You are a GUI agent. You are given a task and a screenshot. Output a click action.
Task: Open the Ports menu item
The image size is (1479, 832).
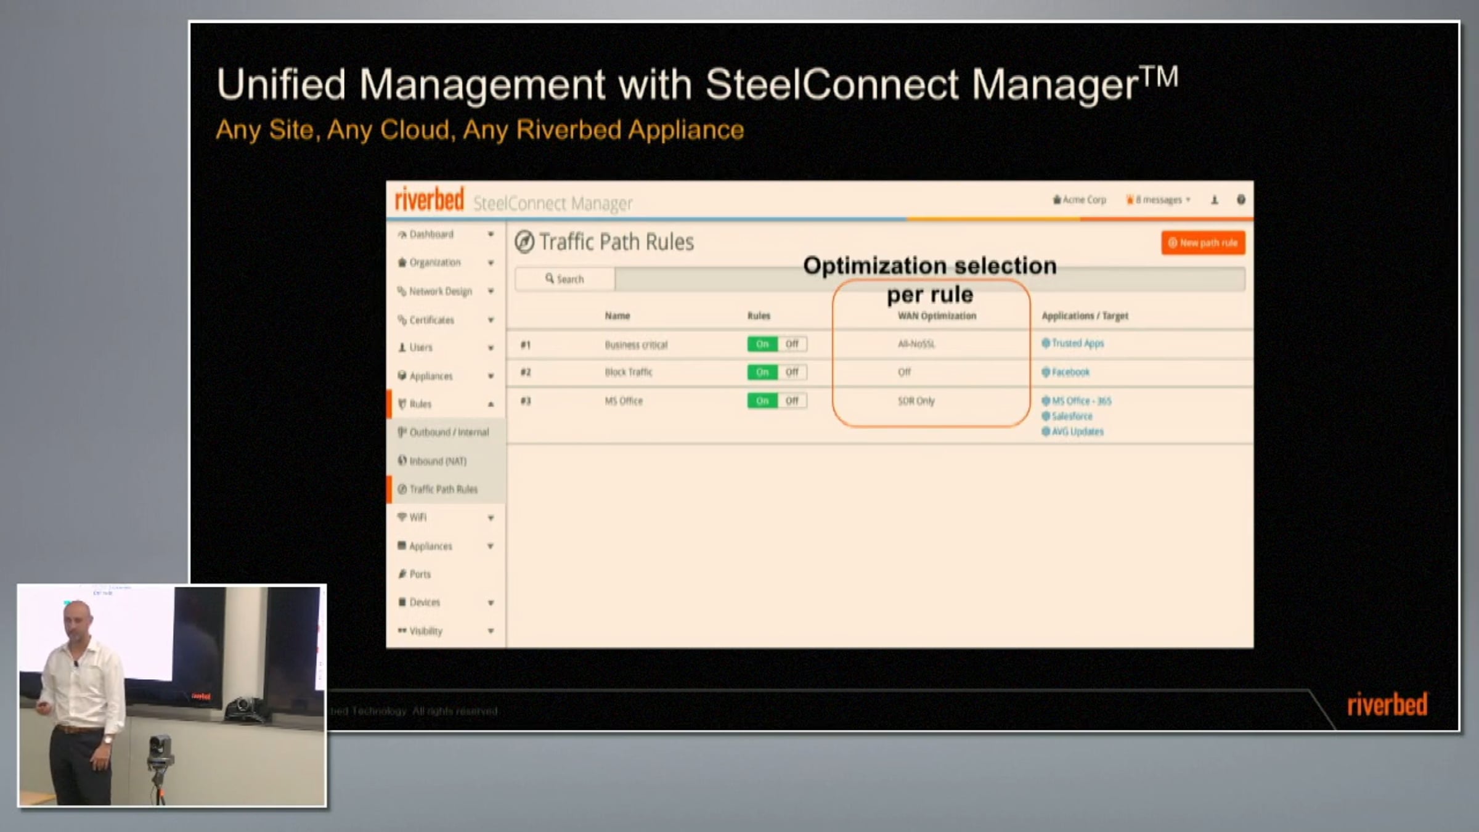[x=446, y=574]
